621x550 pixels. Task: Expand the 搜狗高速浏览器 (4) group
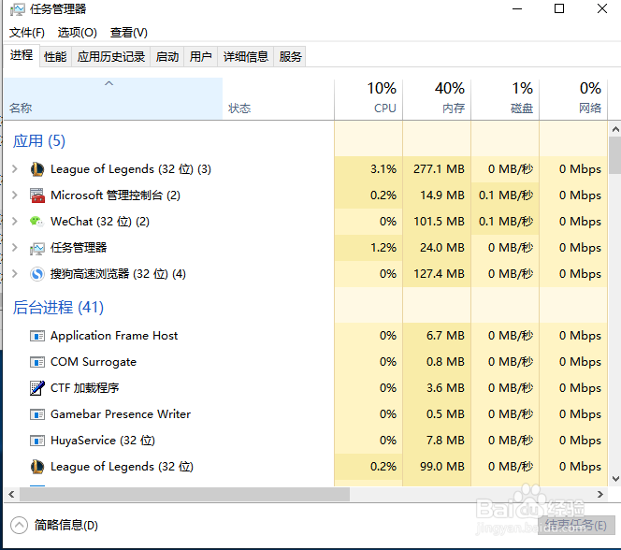coord(15,274)
